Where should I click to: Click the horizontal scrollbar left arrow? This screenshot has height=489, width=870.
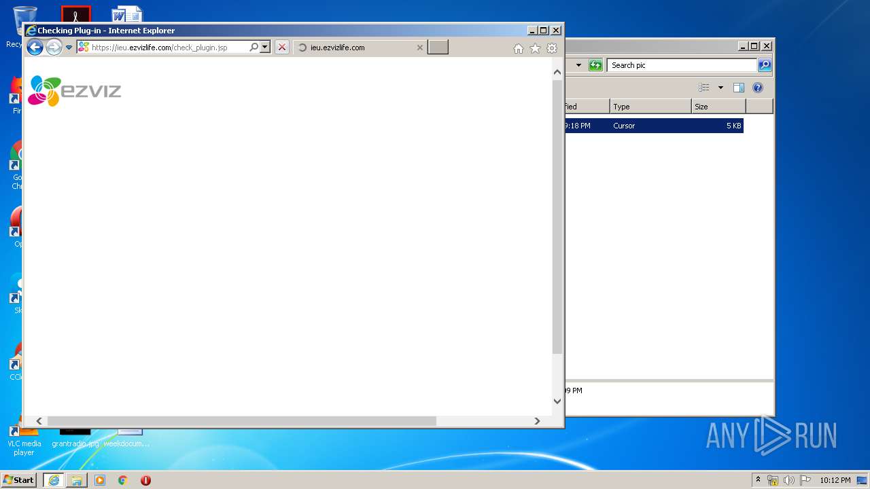click(x=39, y=421)
